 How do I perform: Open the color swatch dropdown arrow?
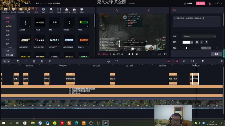(192, 42)
